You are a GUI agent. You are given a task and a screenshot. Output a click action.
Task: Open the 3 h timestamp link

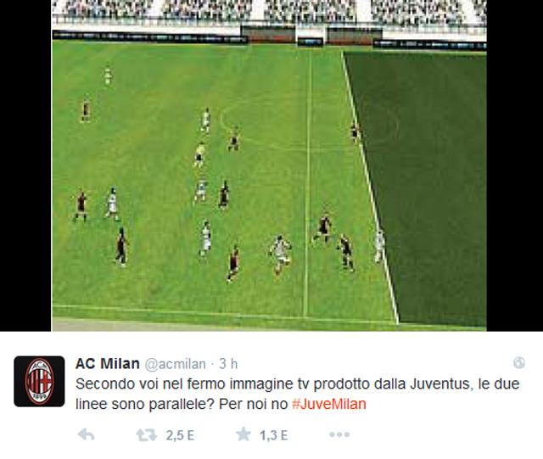228,364
